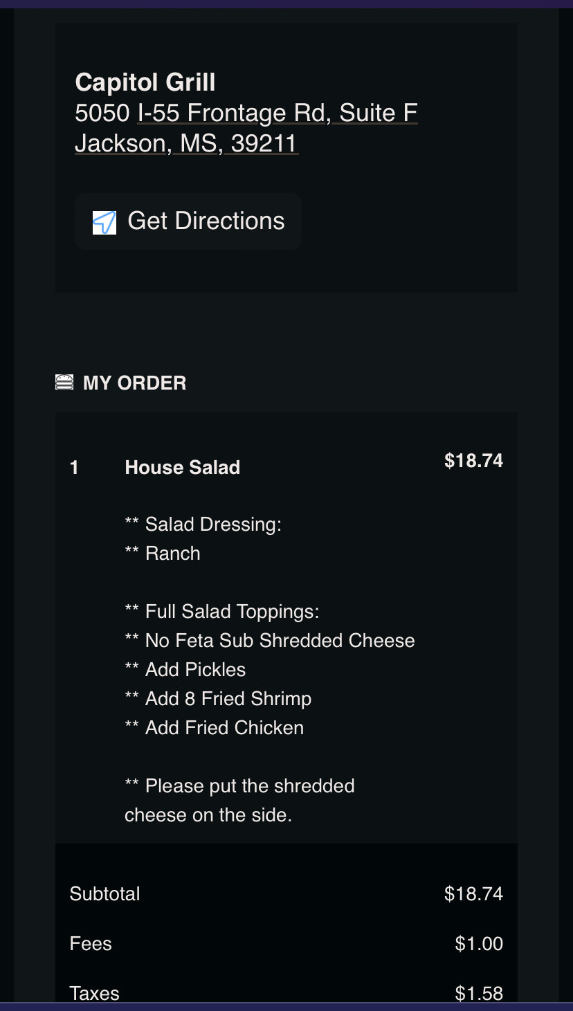Click No Feta Sub Shredded Cheese modifier
Viewport: 573px width, 1011px height.
tap(270, 641)
